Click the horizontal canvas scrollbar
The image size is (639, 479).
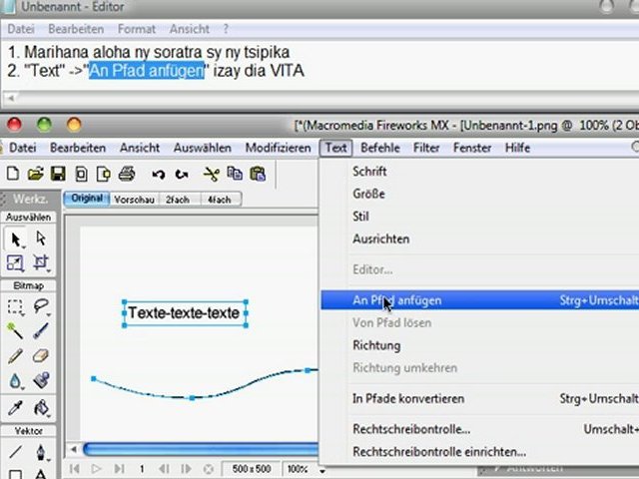tap(200, 450)
